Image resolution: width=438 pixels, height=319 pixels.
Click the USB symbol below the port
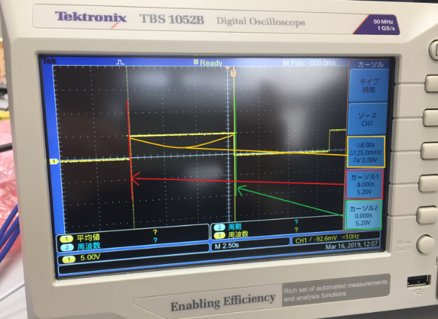[x=420, y=292]
